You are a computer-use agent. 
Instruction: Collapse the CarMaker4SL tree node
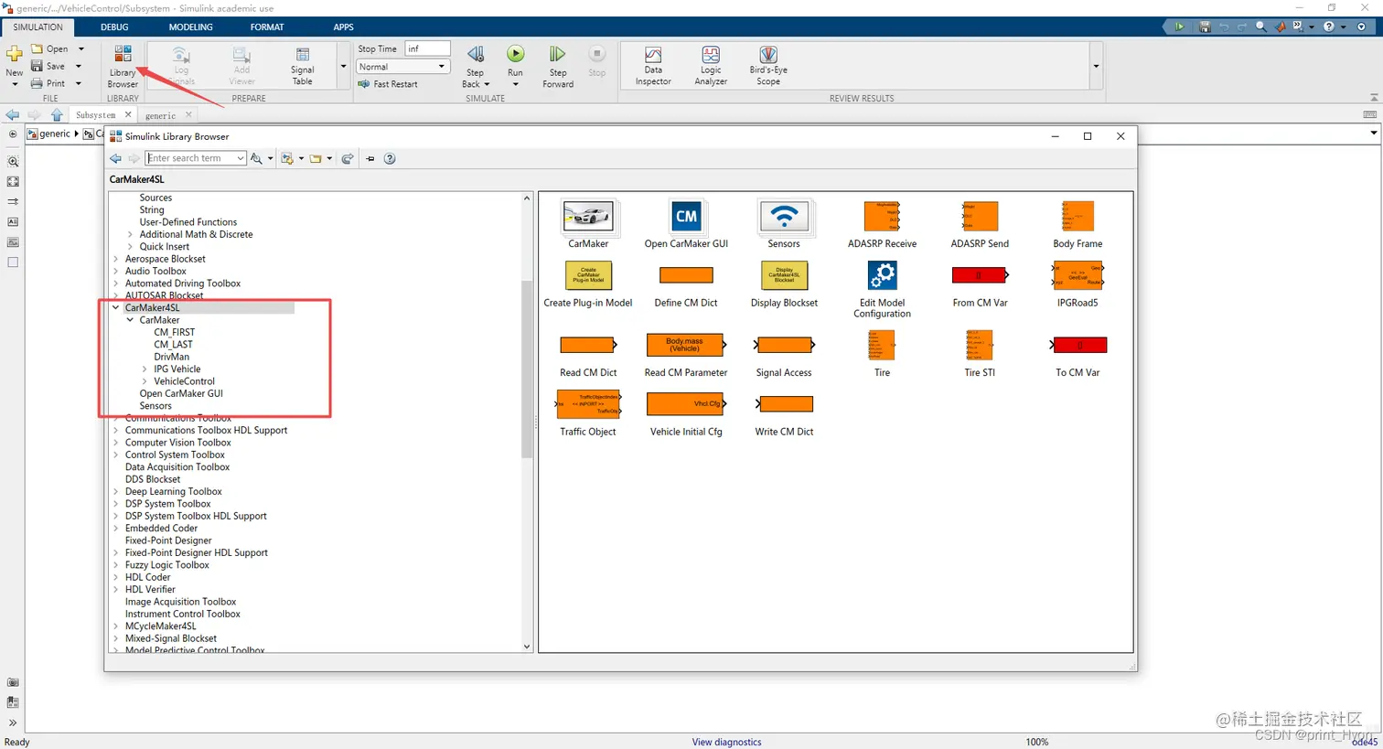116,308
